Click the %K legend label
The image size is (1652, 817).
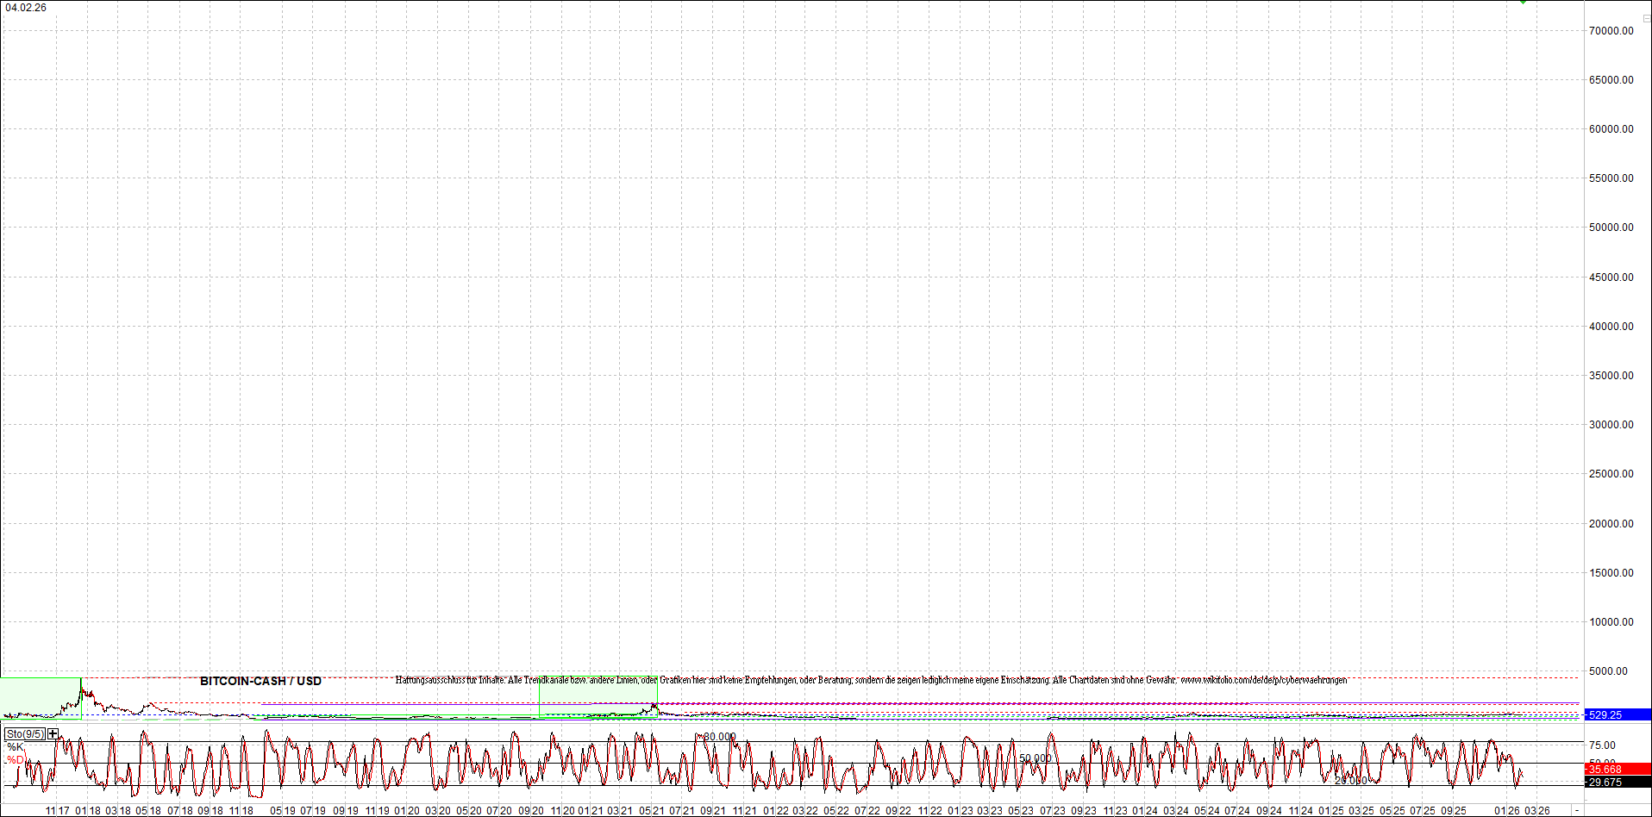[x=16, y=747]
